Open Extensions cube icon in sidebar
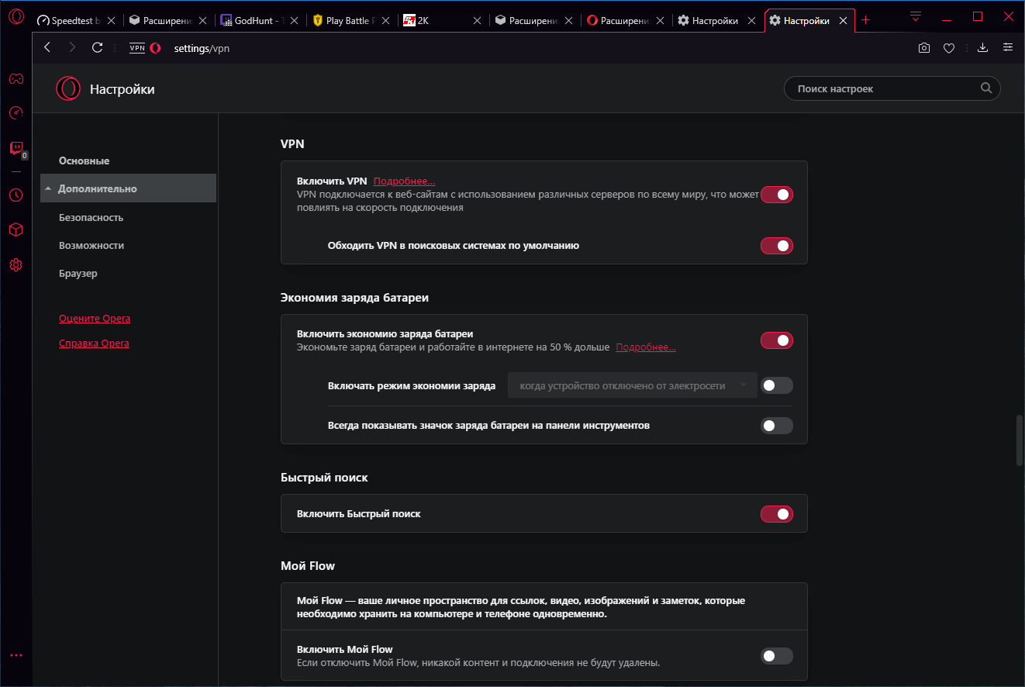1025x687 pixels. [16, 230]
